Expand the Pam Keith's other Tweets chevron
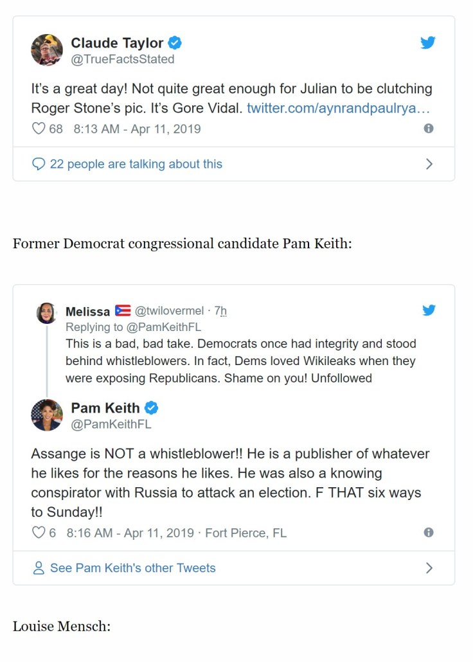This screenshot has height=662, width=473. (x=429, y=568)
